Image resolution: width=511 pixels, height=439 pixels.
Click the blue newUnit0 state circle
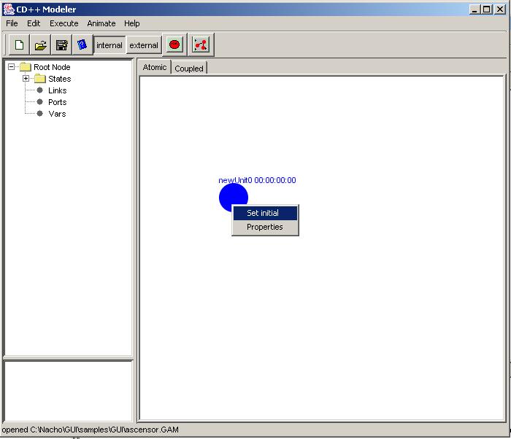point(229,195)
